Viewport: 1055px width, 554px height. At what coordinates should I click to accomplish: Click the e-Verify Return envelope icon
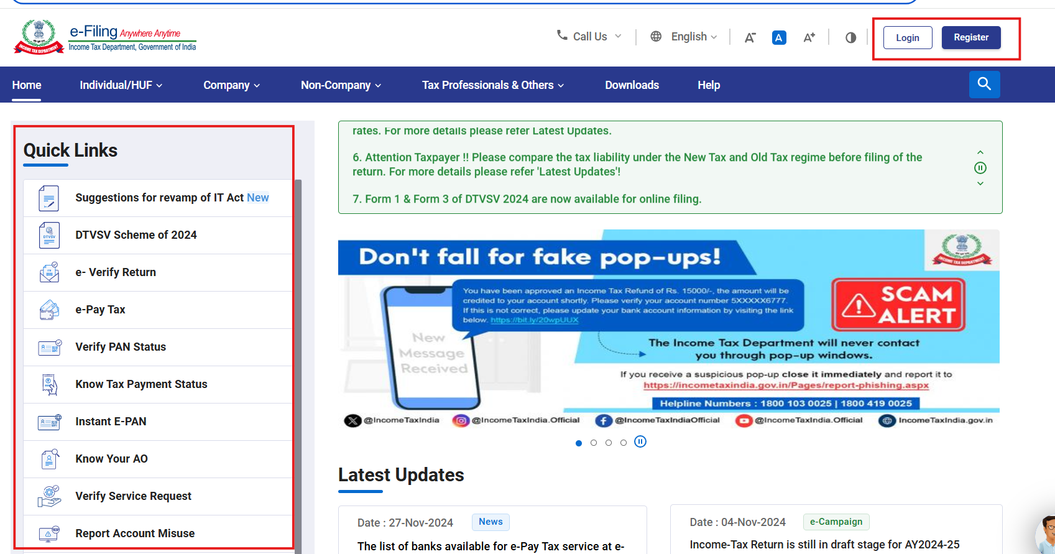click(x=49, y=272)
